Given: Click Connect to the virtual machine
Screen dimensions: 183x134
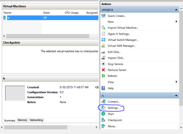Looking at the screenshot, I should pos(113,102).
